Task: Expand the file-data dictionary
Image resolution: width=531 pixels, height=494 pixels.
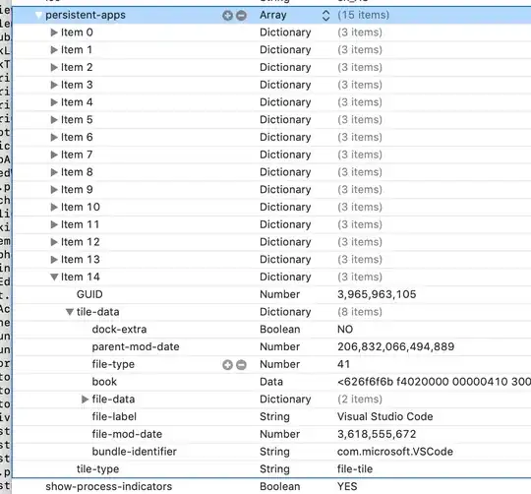Action: tap(85, 400)
